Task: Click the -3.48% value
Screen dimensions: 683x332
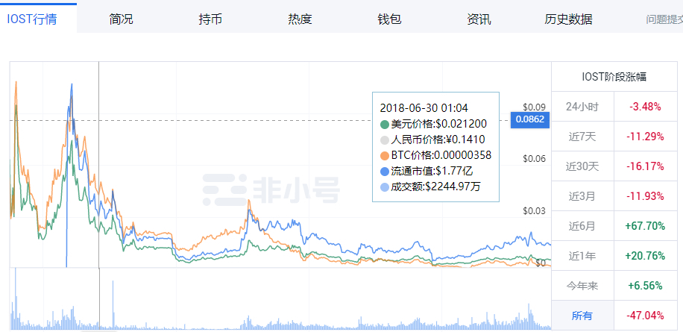Action: (x=646, y=107)
